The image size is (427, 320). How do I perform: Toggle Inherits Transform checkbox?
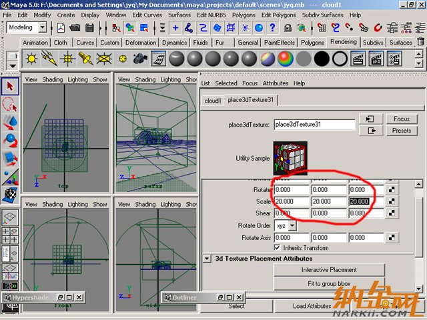click(277, 247)
